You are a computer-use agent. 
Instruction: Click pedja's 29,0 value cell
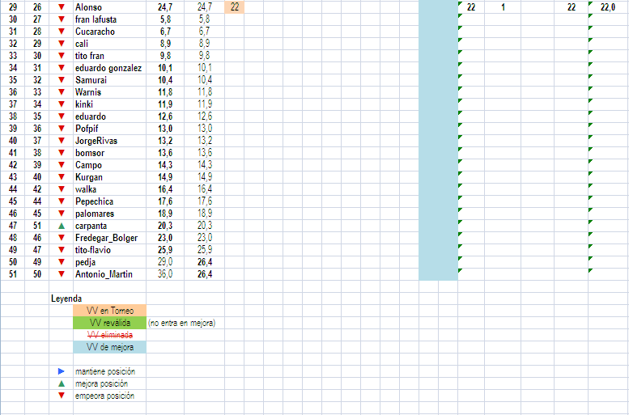tap(165, 262)
